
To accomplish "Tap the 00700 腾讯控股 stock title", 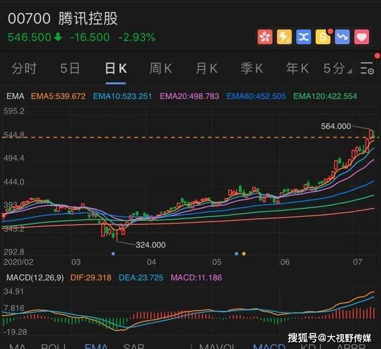I will (63, 18).
